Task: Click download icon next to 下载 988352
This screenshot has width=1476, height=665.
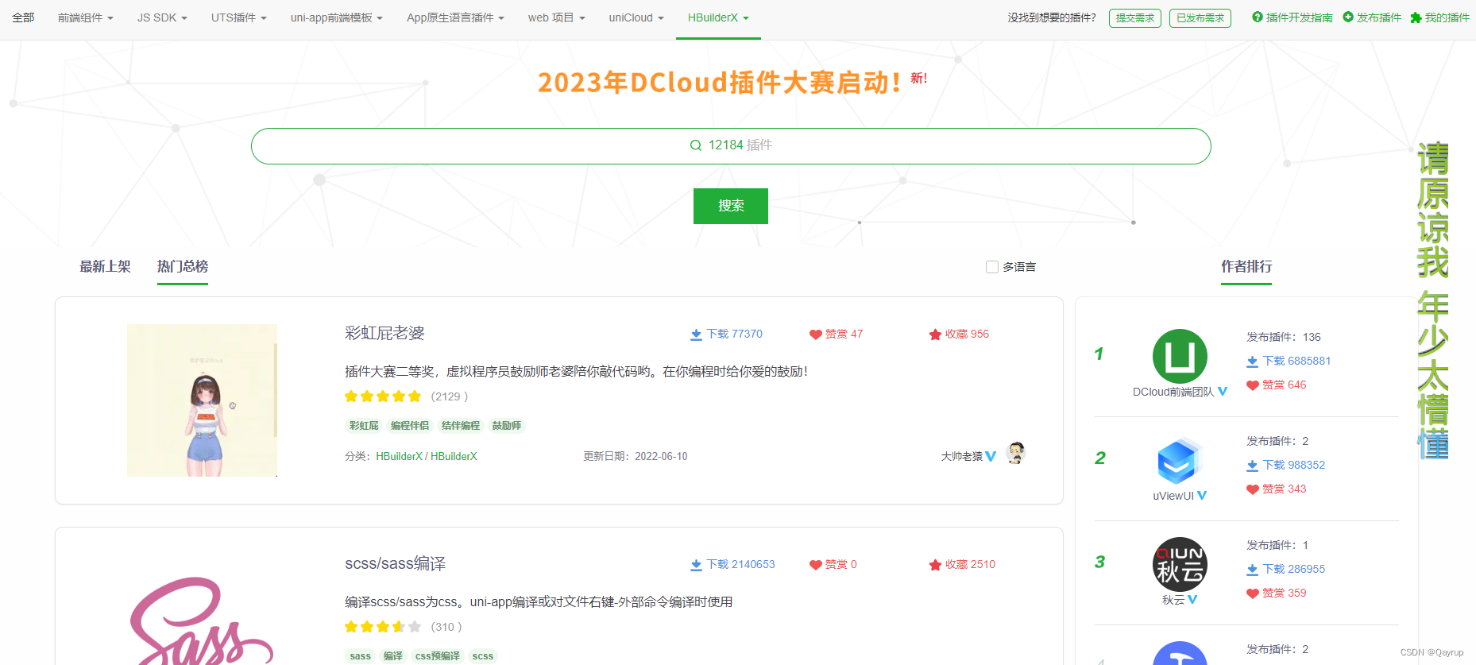Action: click(x=1252, y=466)
